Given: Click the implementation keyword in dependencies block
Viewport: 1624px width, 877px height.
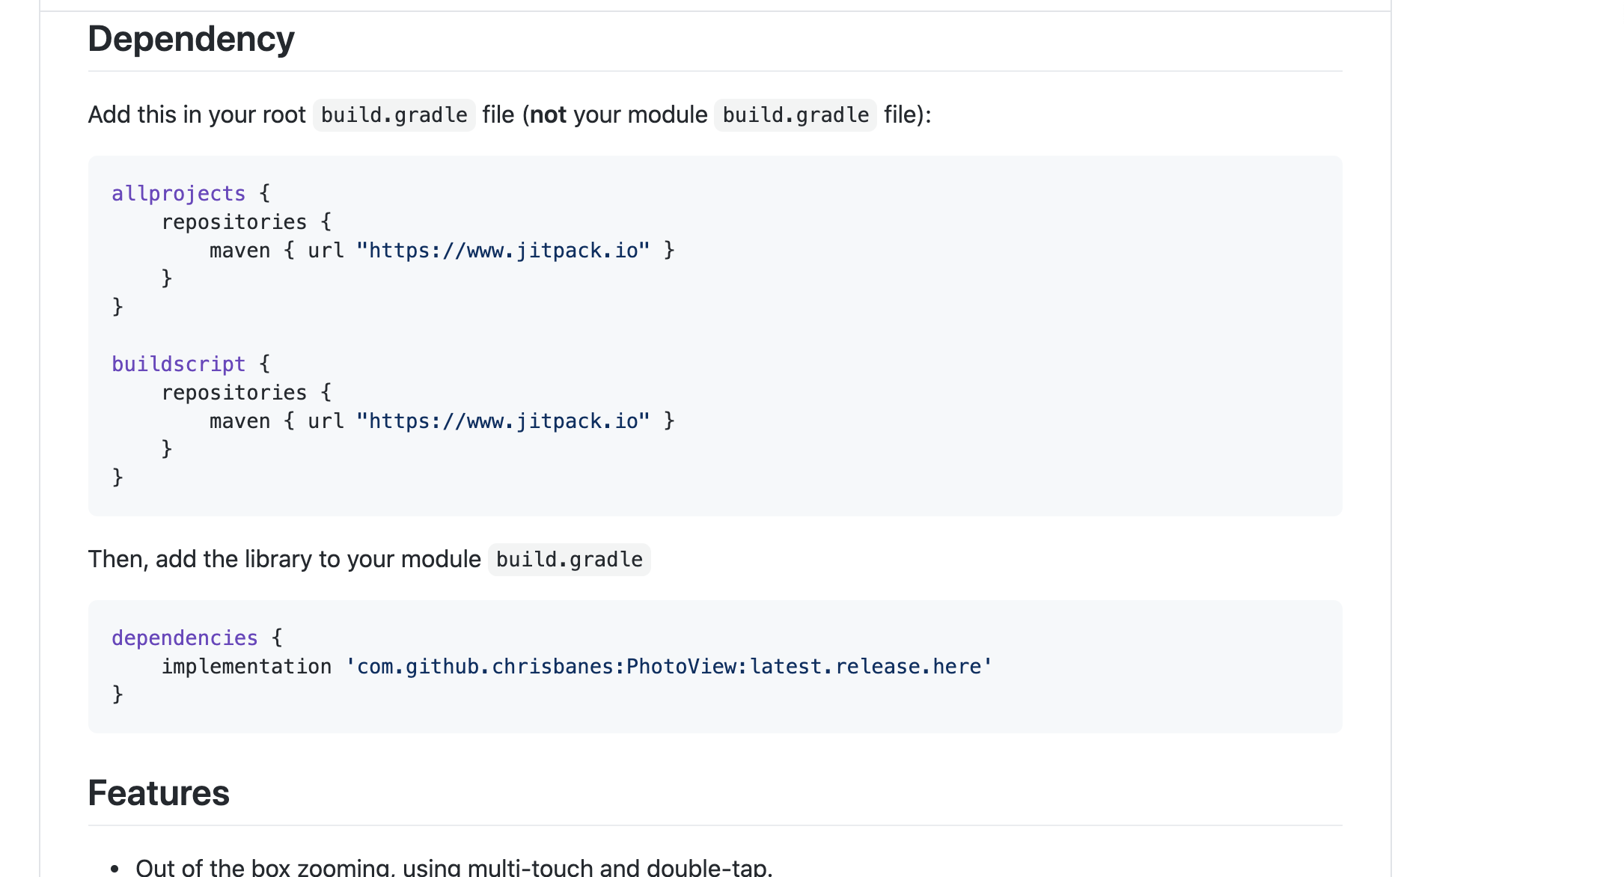Looking at the screenshot, I should point(246,667).
